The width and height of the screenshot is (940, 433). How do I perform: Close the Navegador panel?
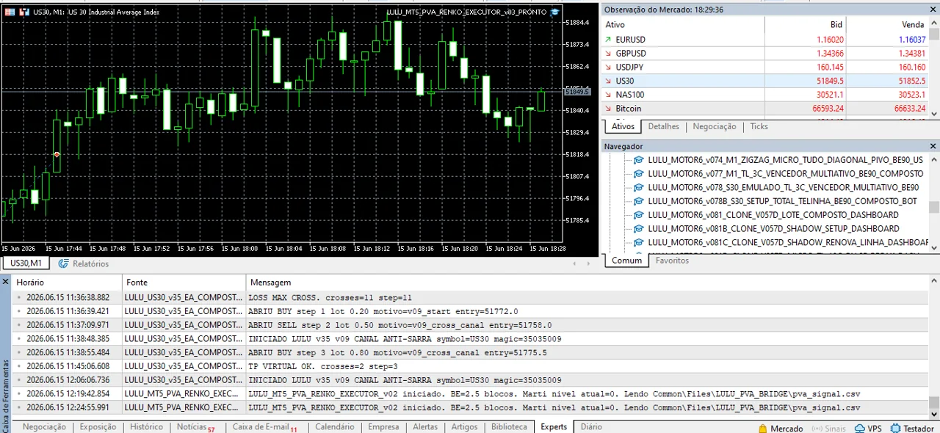[933, 146]
